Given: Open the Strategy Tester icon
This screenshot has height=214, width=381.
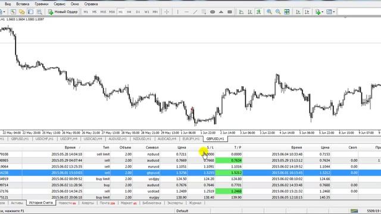Looking at the screenshot, I should pos(39,12).
